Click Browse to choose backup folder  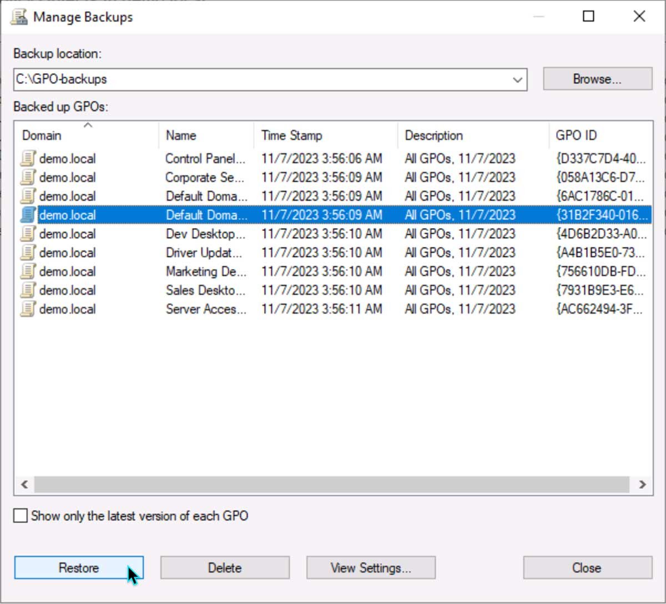[597, 79]
